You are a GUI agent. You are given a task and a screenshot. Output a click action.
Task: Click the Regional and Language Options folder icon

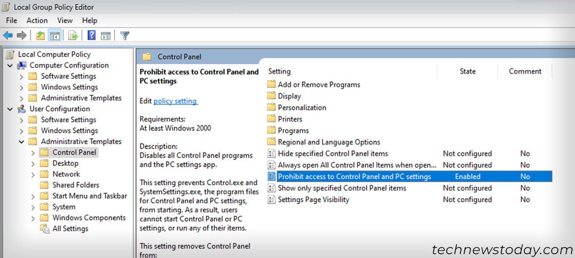(x=271, y=142)
